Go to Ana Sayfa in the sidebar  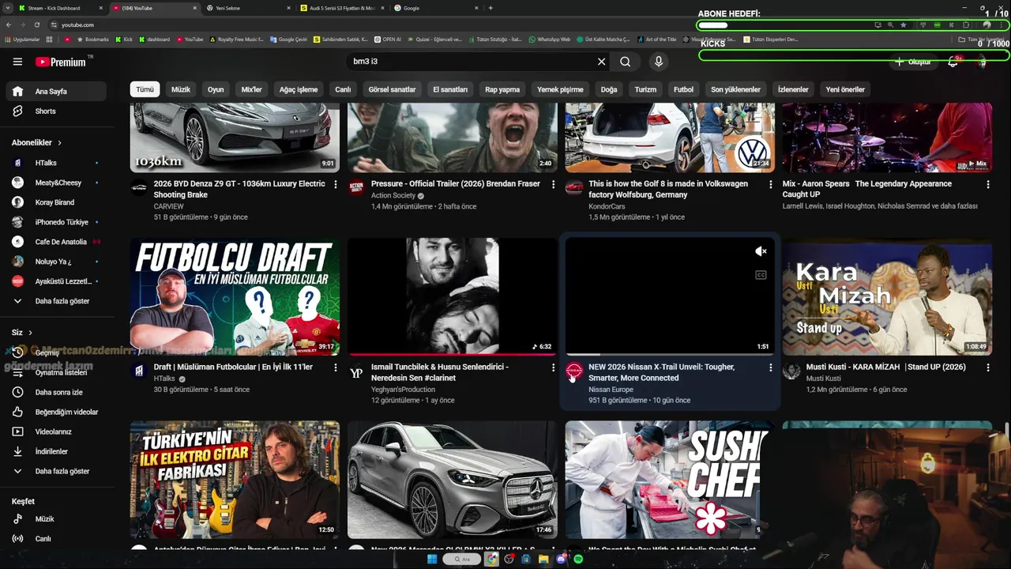[54, 92]
